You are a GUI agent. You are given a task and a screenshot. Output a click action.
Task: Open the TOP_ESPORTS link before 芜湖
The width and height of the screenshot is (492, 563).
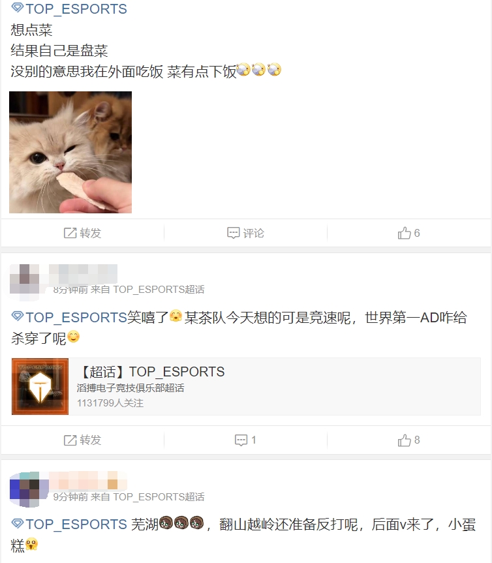(x=76, y=525)
